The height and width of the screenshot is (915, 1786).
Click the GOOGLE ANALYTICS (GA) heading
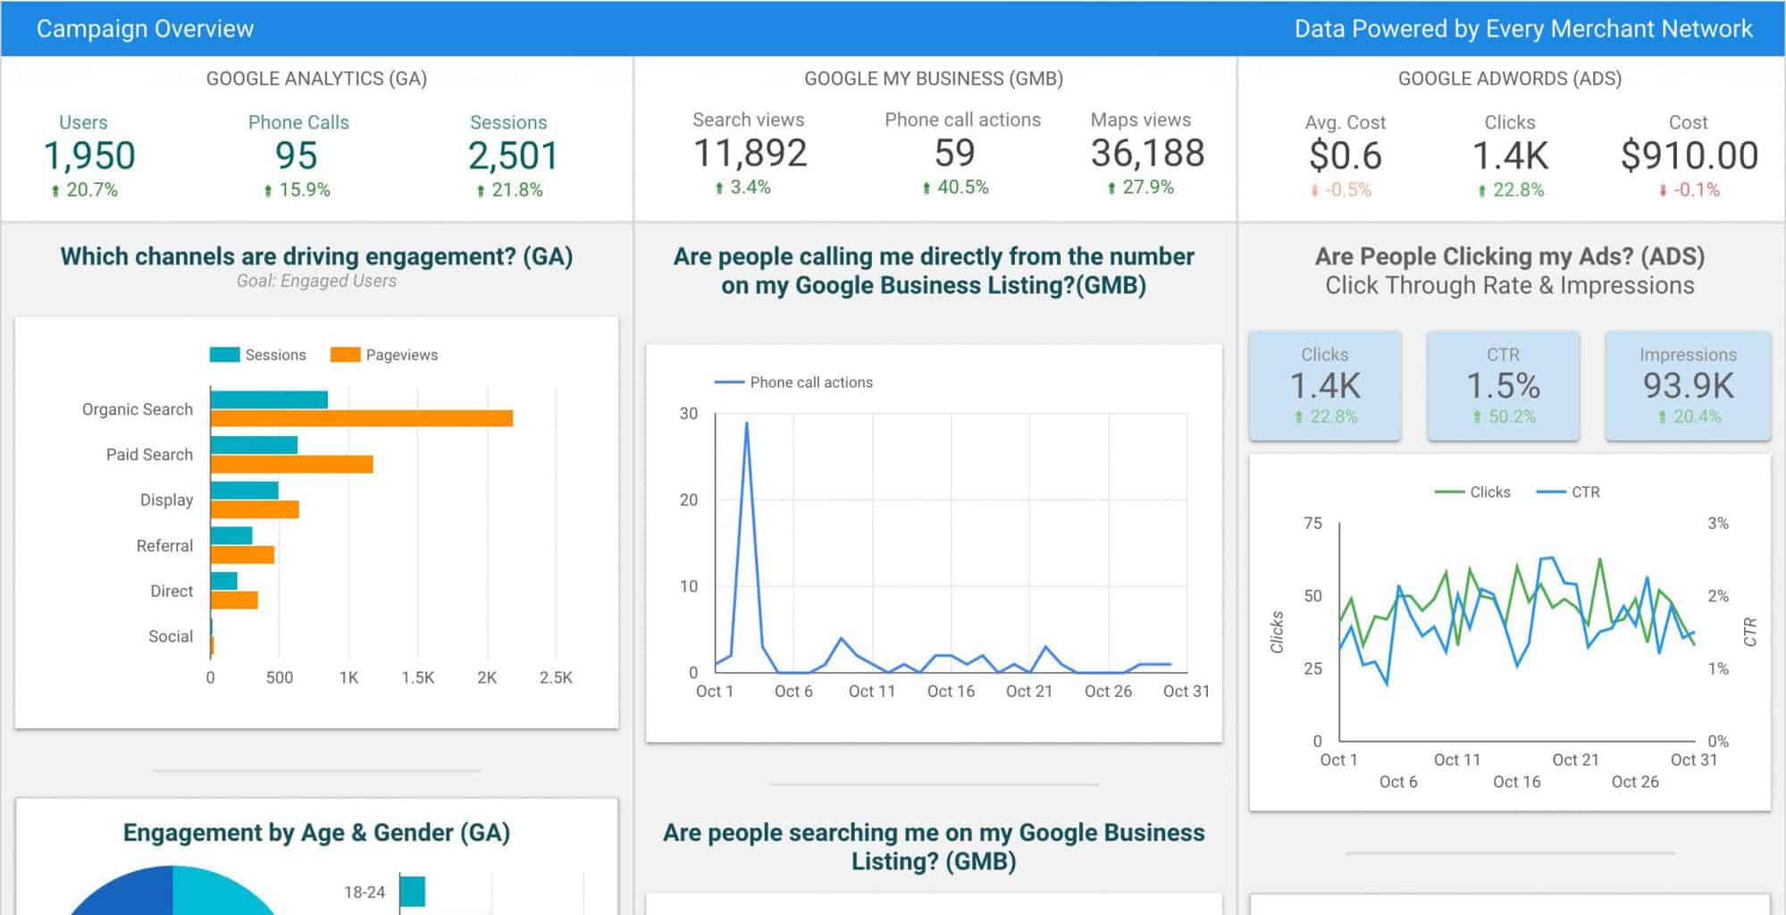(316, 79)
